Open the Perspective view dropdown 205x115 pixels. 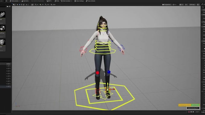coord(166,5)
